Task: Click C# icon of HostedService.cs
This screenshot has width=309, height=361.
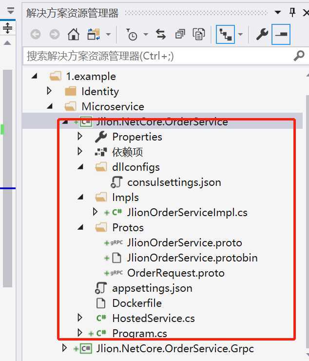Action: pos(101,318)
